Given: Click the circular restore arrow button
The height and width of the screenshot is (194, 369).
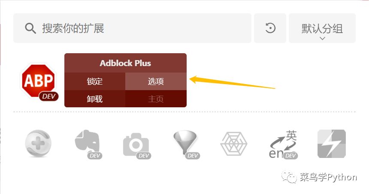Looking at the screenshot, I should pyautogui.click(x=270, y=28).
